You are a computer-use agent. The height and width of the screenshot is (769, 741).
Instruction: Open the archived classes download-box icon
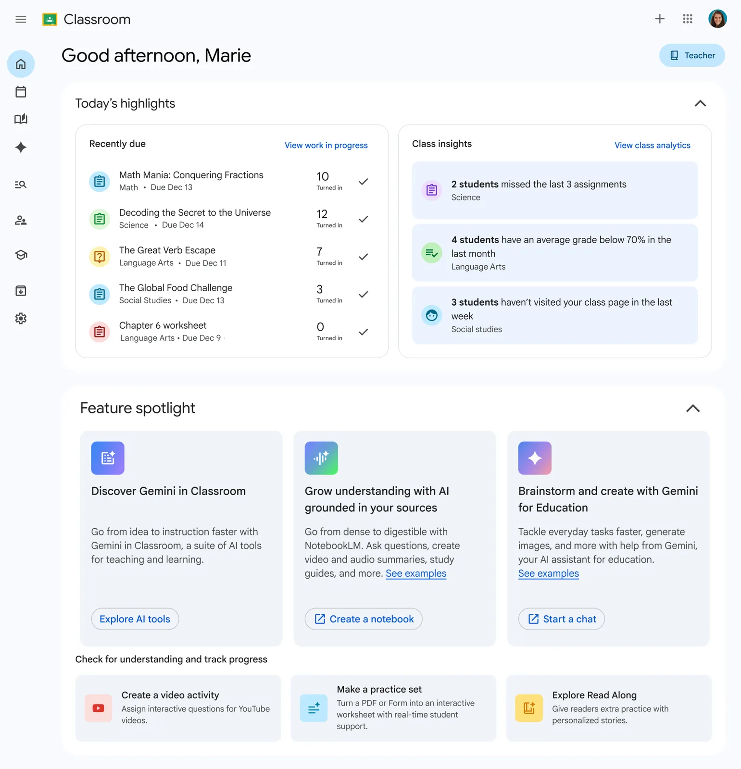coord(21,291)
